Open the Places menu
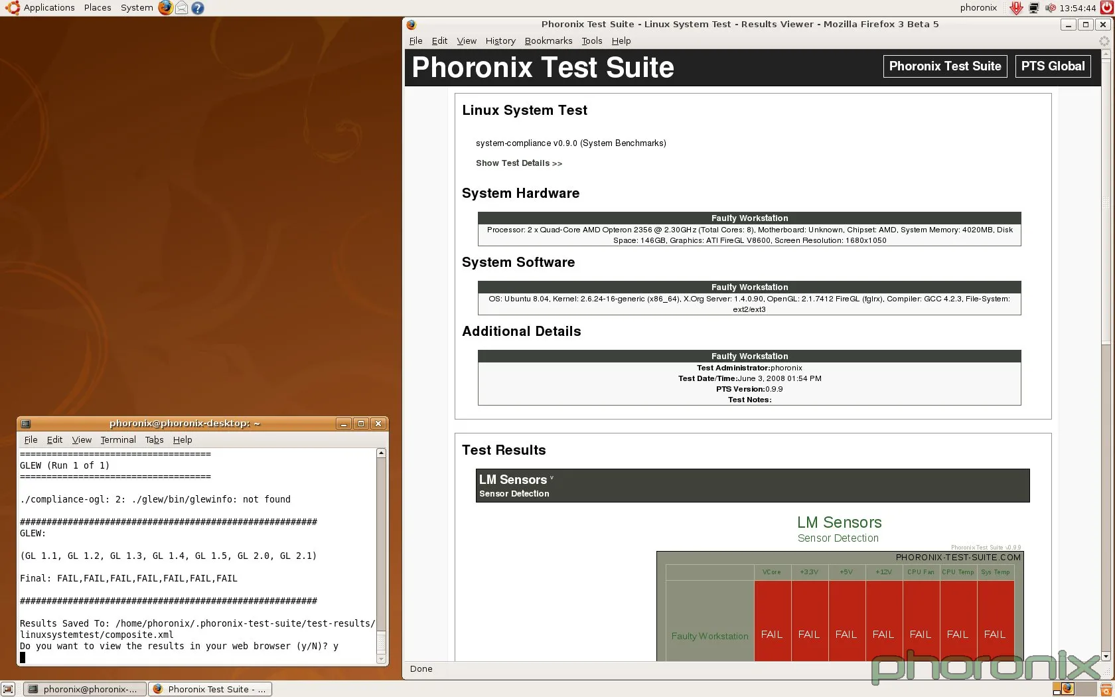This screenshot has height=697, width=1115. (98, 8)
